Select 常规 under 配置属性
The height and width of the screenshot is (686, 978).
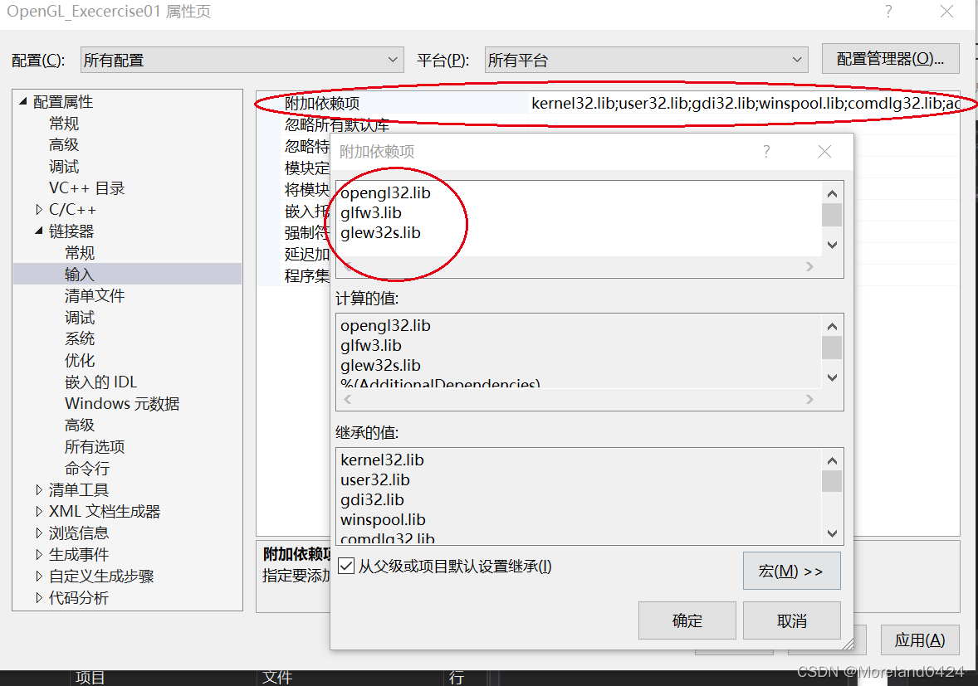(64, 124)
